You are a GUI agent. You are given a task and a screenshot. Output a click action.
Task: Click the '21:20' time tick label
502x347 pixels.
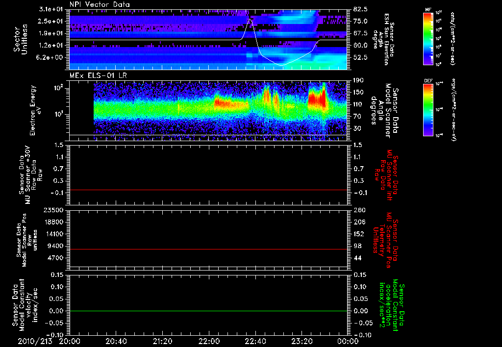click(162, 341)
